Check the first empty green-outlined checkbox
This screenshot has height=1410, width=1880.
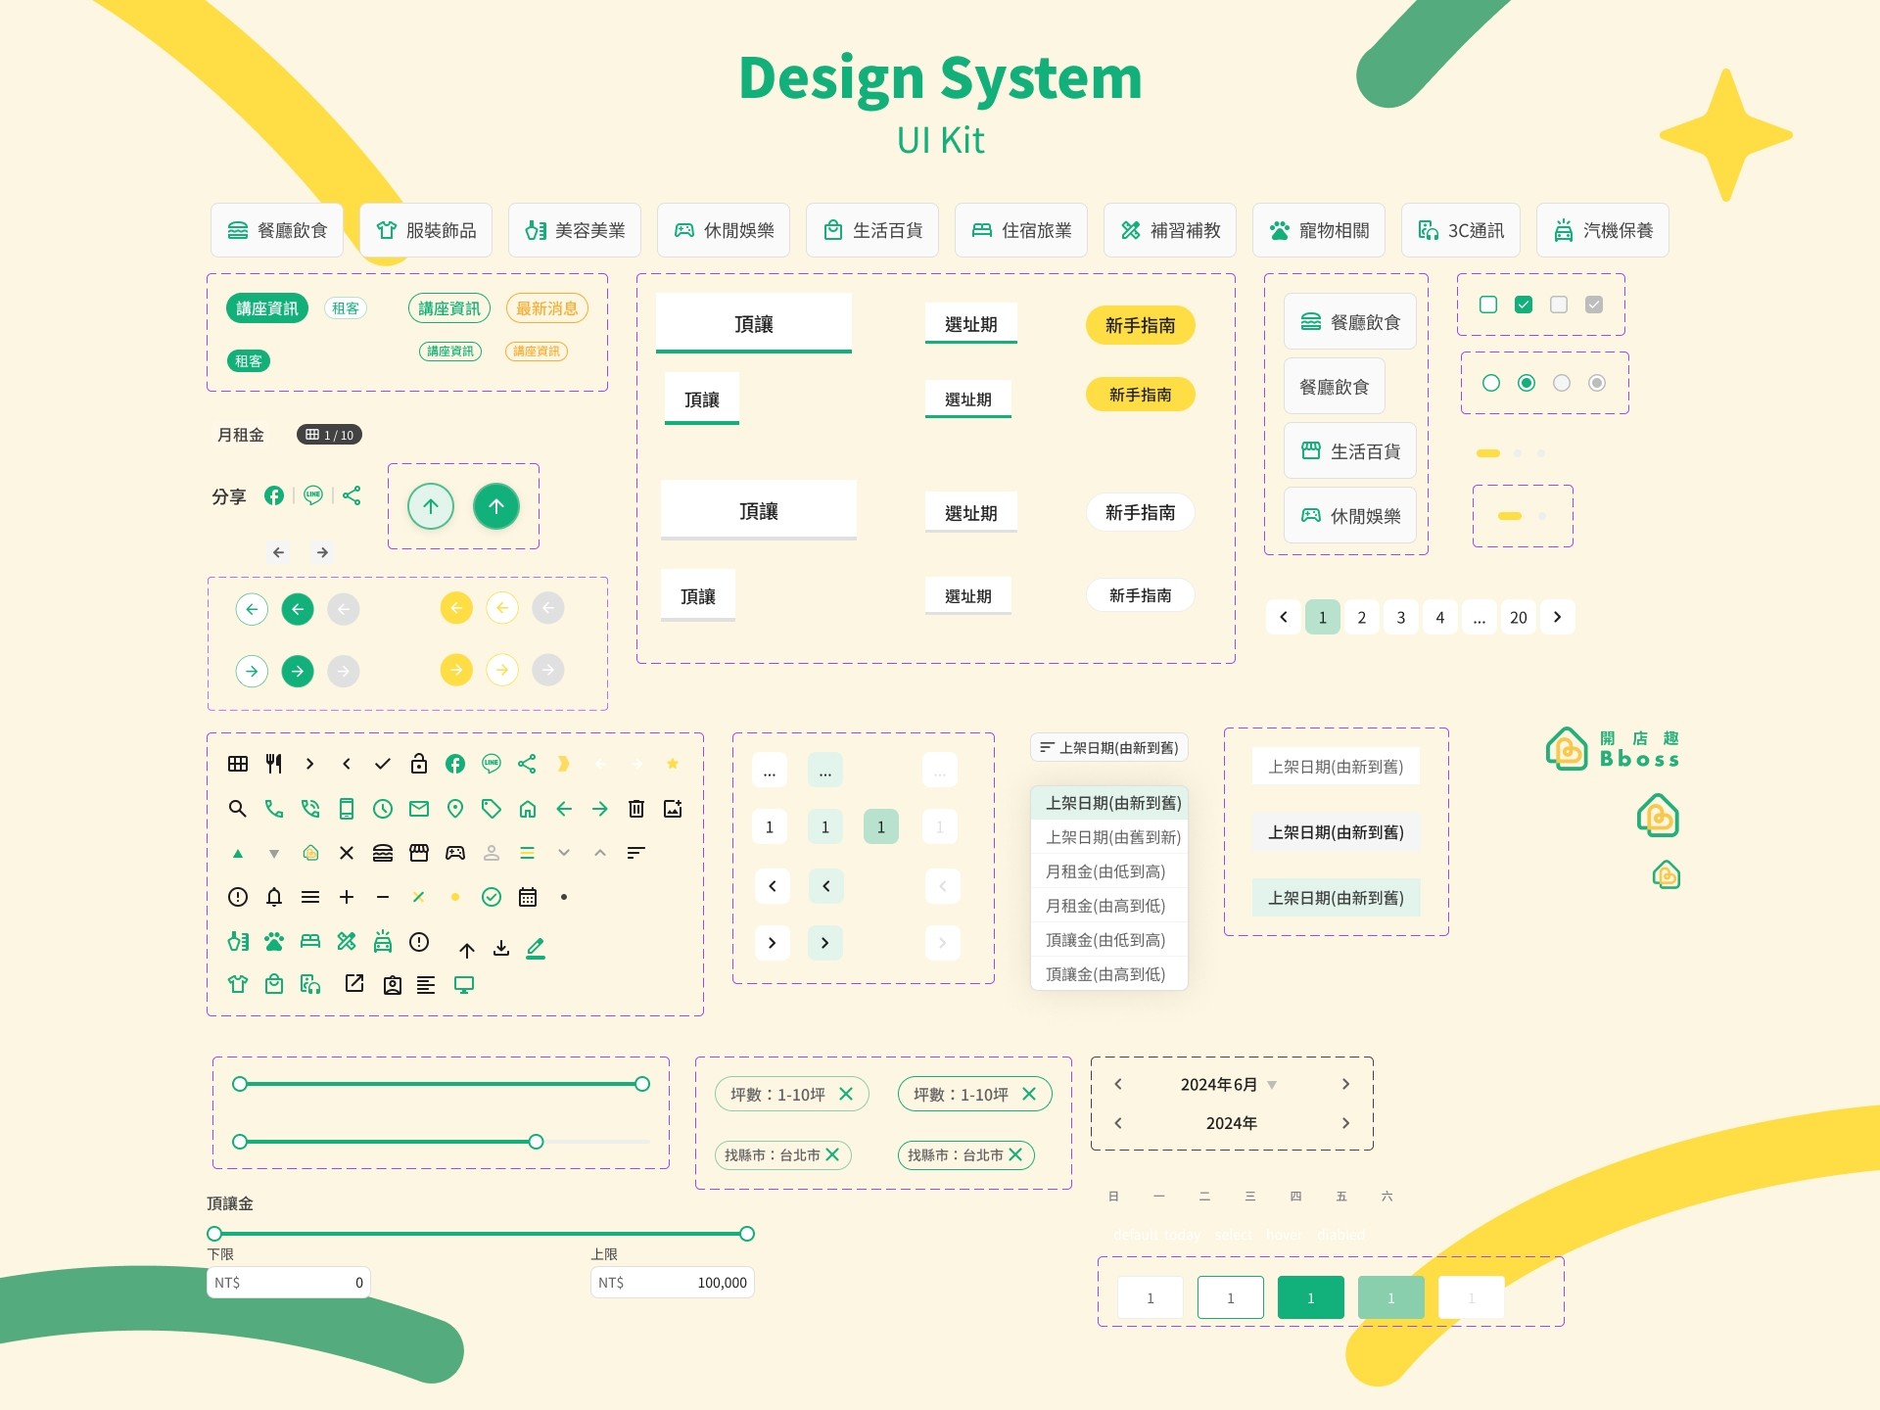(1488, 305)
